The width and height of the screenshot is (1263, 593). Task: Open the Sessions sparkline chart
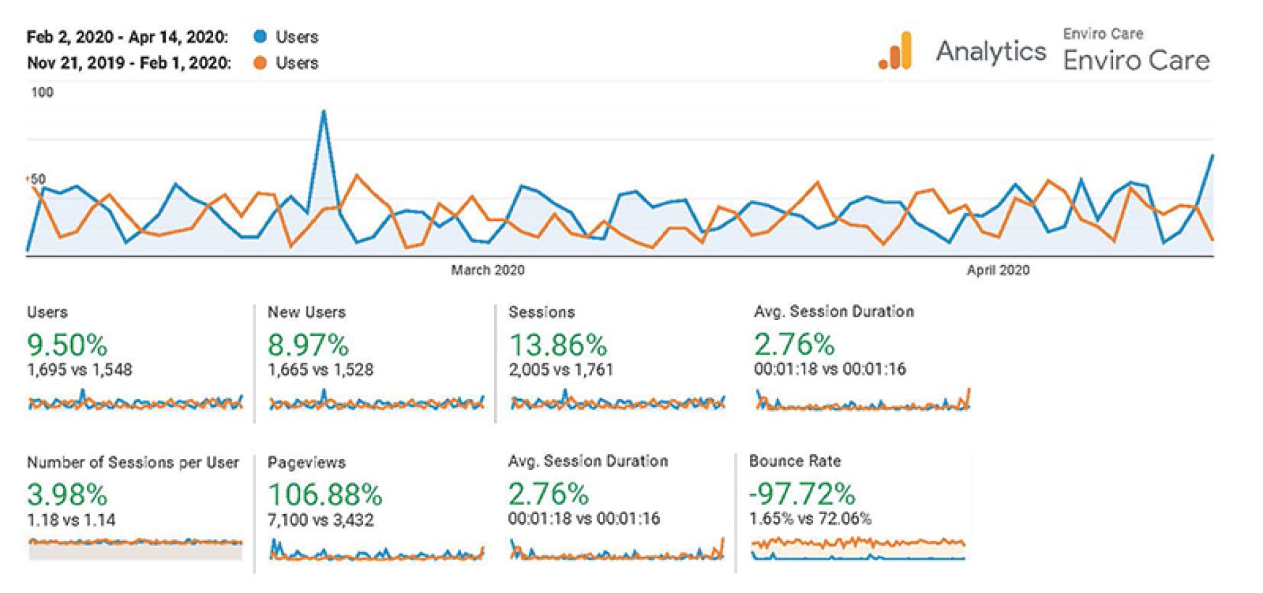pyautogui.click(x=618, y=400)
